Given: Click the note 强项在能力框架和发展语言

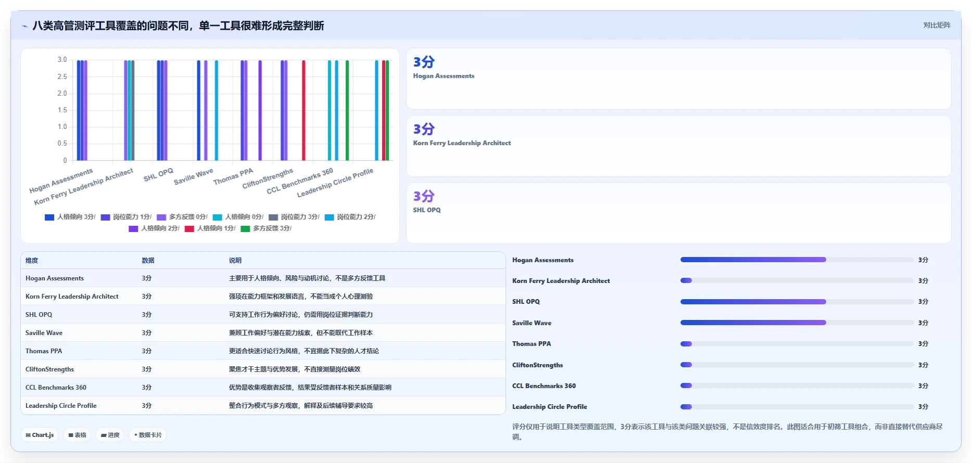Looking at the screenshot, I should click(x=301, y=297).
